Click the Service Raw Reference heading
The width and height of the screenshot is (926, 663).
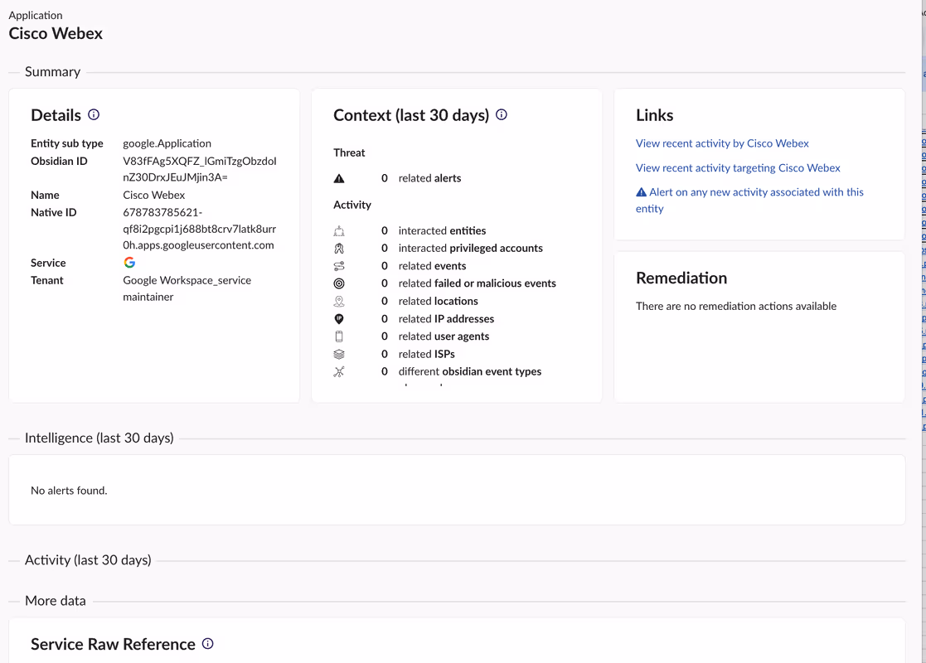tap(113, 644)
